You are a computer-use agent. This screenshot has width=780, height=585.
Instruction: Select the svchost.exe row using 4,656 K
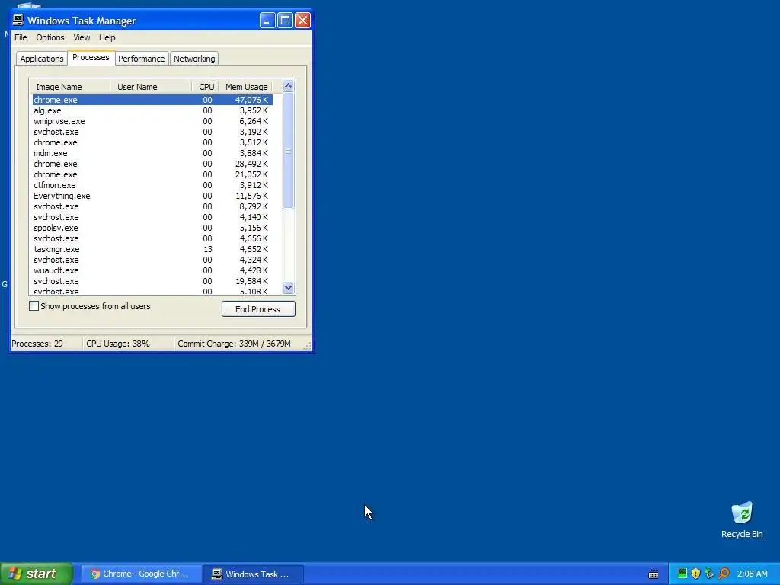click(x=152, y=238)
